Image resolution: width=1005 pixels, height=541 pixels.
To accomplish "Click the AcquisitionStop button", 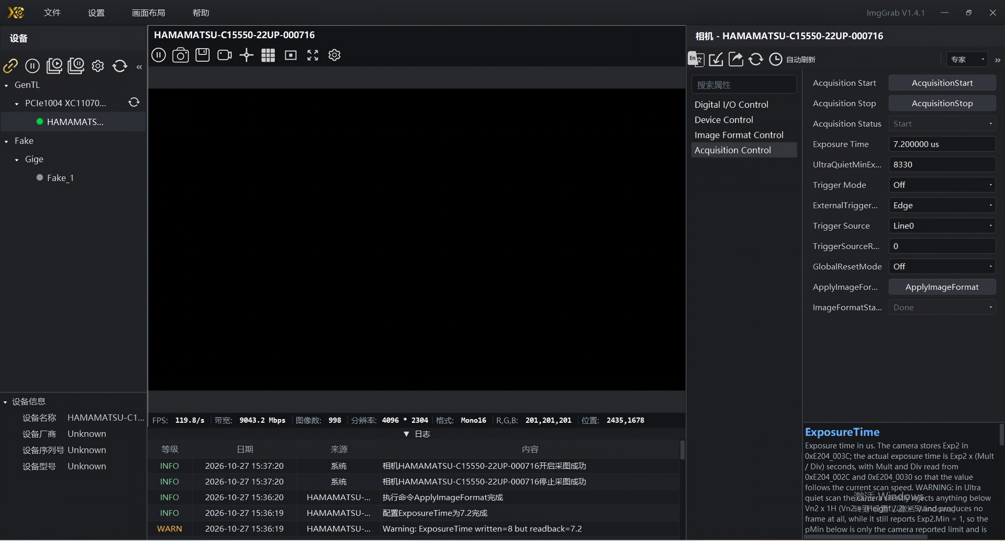I will 942,103.
